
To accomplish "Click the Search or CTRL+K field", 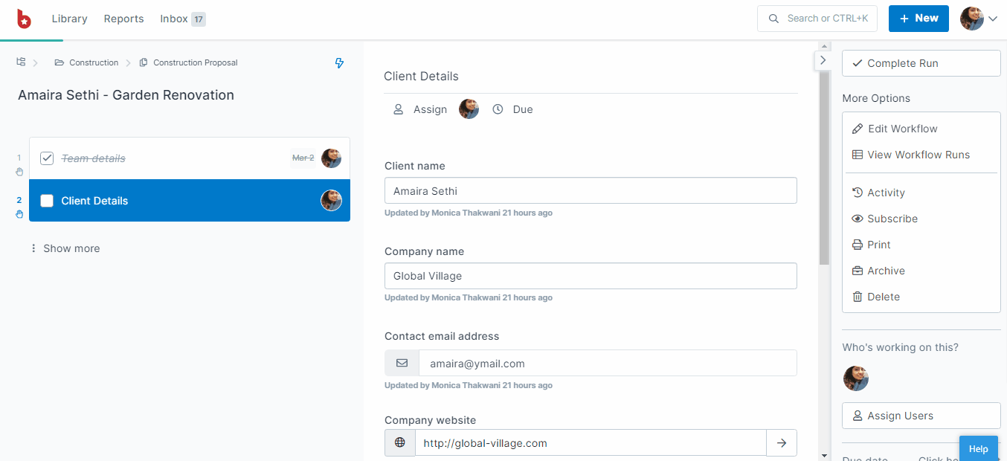I will pyautogui.click(x=817, y=19).
